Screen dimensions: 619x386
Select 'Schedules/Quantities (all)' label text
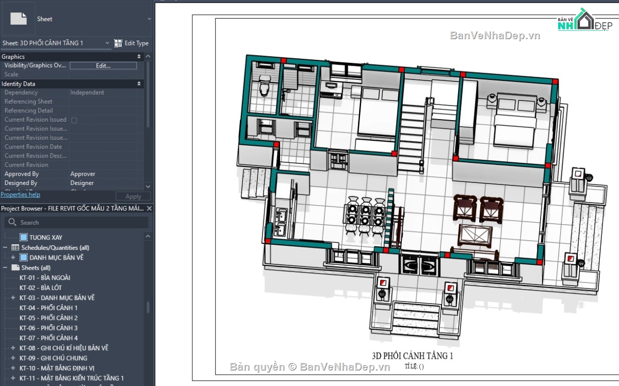click(55, 248)
